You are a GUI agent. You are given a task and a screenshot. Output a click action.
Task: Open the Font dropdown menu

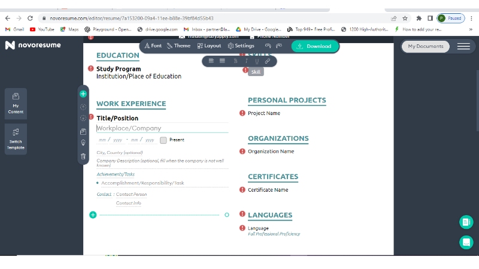coord(153,46)
